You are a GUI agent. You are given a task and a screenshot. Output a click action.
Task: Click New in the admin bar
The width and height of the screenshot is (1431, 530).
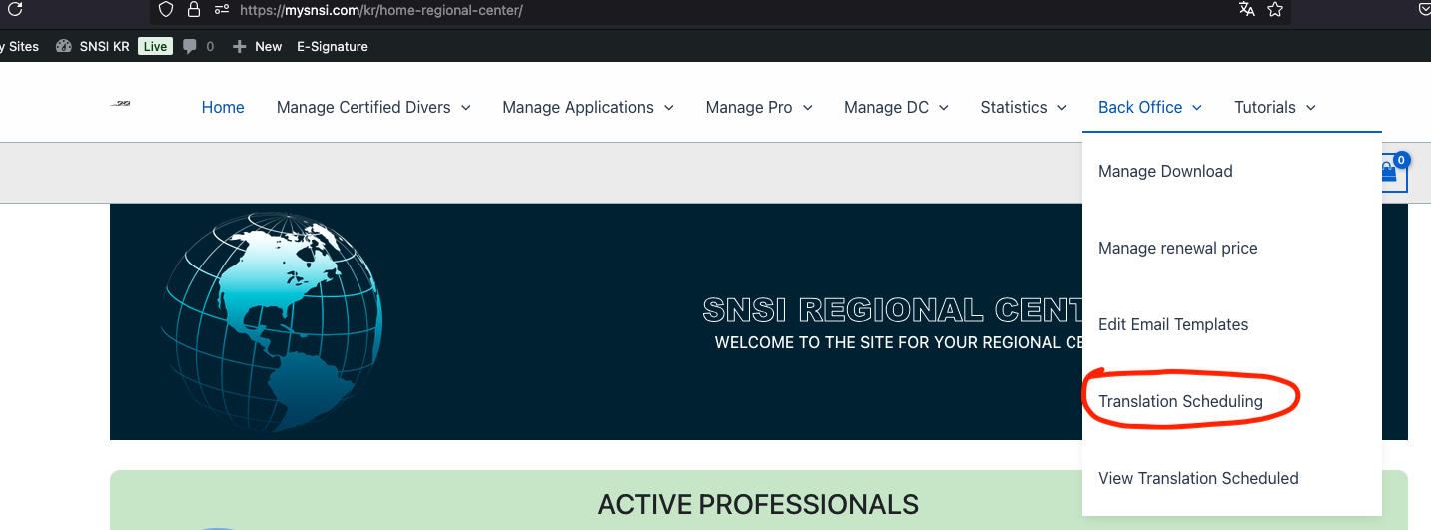268,46
